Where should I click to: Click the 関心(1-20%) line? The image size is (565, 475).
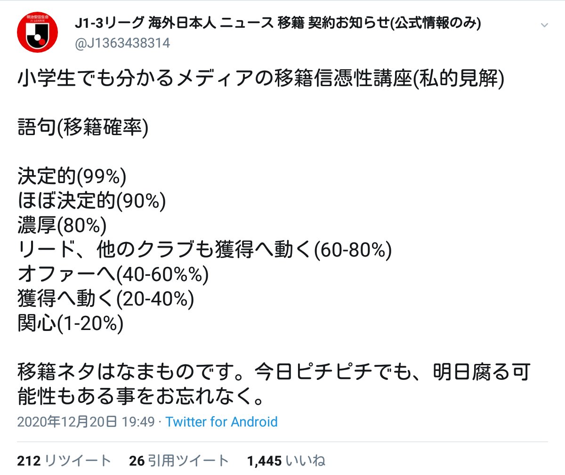tap(71, 323)
